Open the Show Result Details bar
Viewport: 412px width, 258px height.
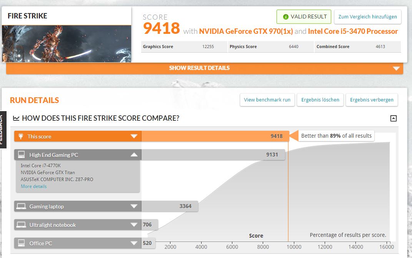click(204, 68)
